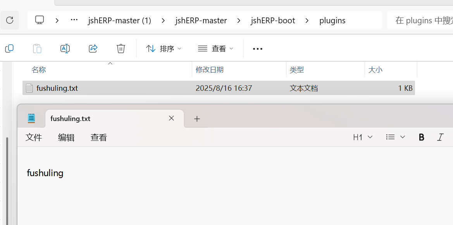Click the Refresh icon in Explorer
The width and height of the screenshot is (453, 225).
click(10, 20)
